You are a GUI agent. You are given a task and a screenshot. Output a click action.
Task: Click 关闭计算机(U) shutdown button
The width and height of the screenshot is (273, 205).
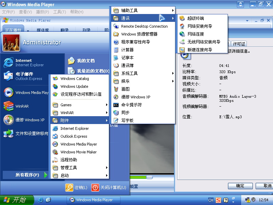(109, 188)
